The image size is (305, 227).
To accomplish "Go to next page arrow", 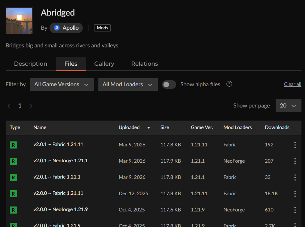I will [x=31, y=106].
